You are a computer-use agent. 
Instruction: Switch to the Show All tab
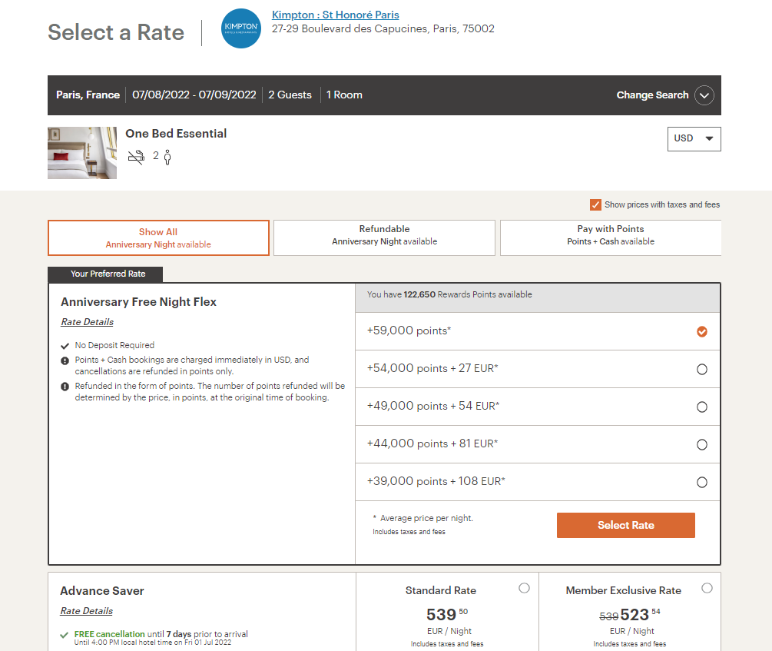tap(158, 238)
